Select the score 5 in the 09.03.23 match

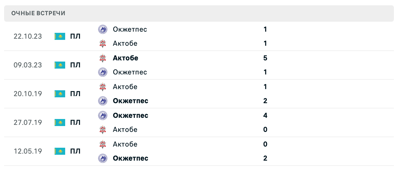[265, 58]
